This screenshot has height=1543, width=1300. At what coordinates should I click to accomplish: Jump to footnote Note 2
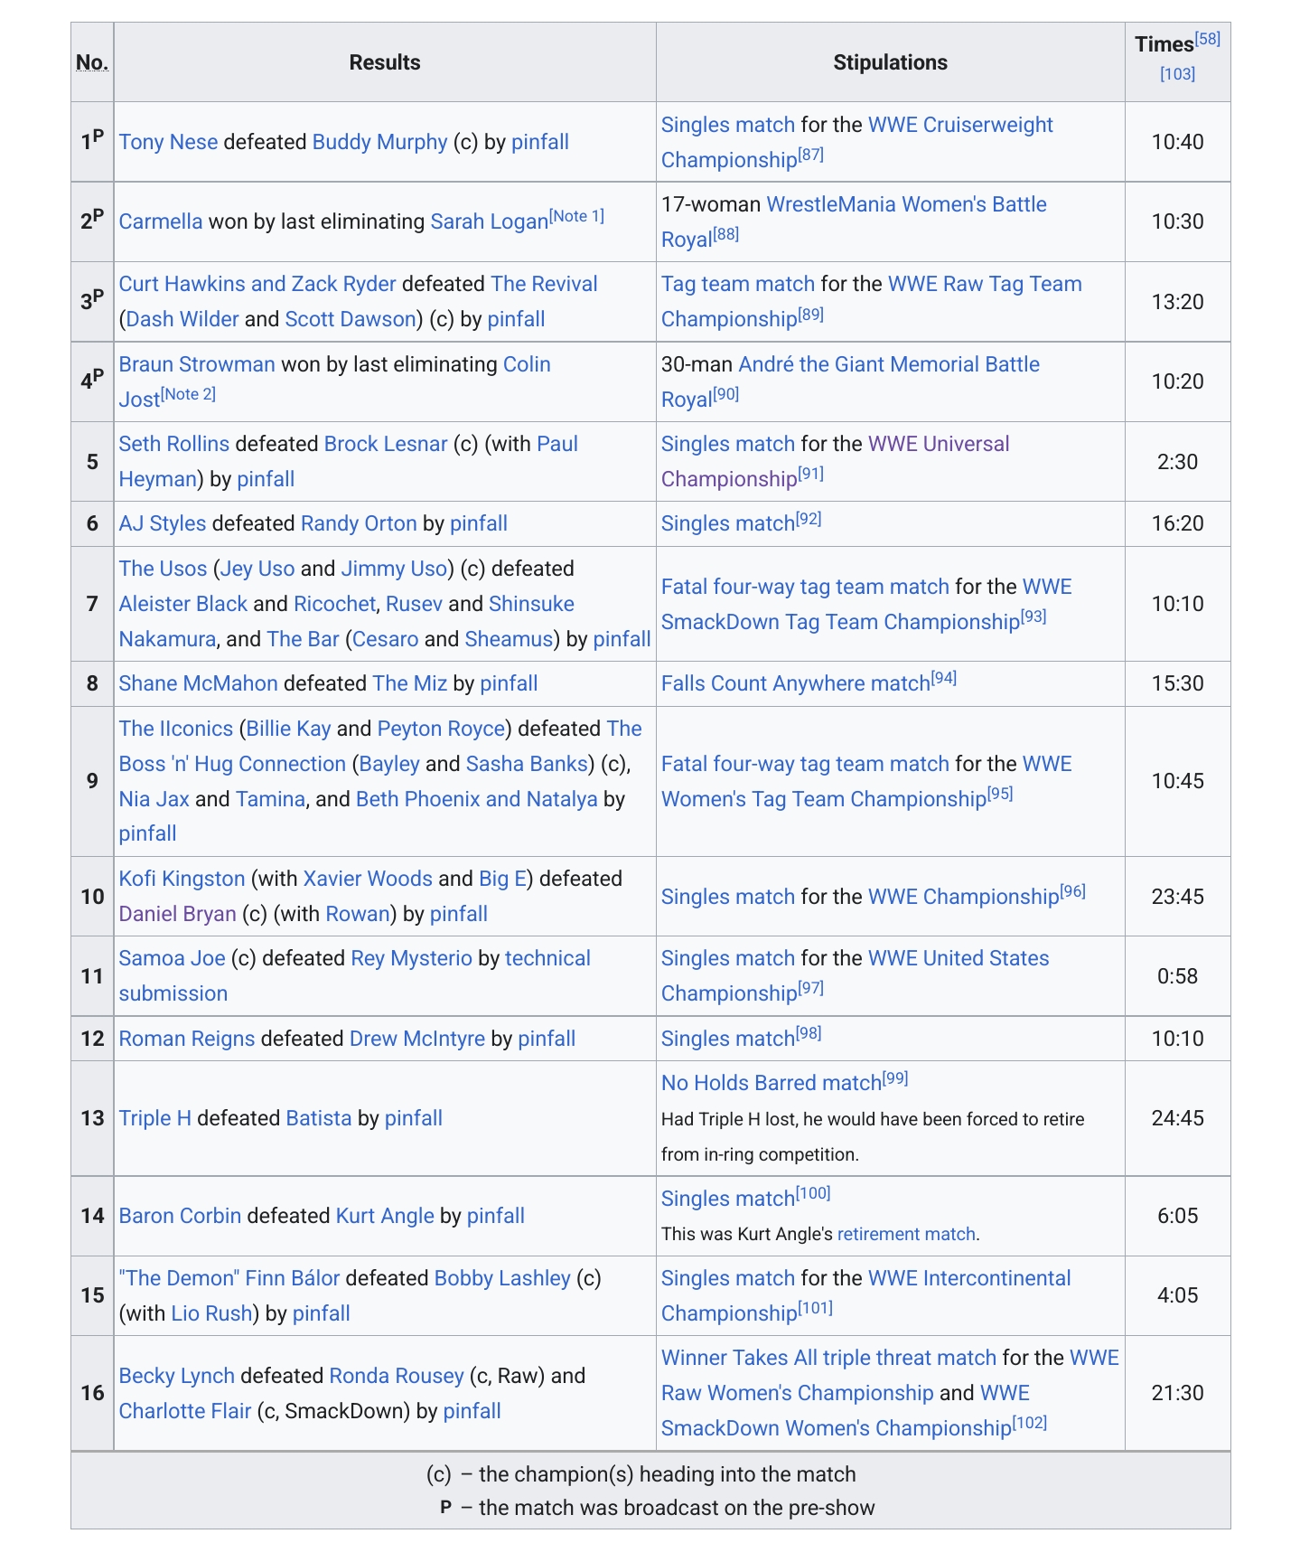click(x=188, y=394)
